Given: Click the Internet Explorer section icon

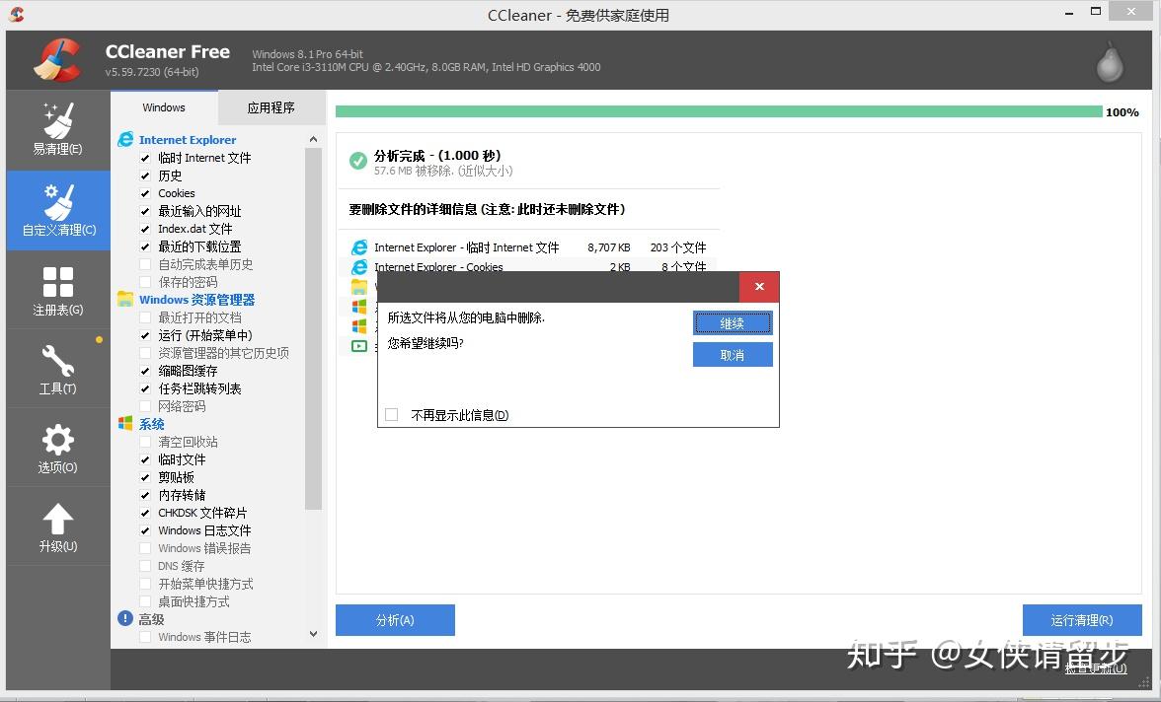Looking at the screenshot, I should tap(125, 139).
